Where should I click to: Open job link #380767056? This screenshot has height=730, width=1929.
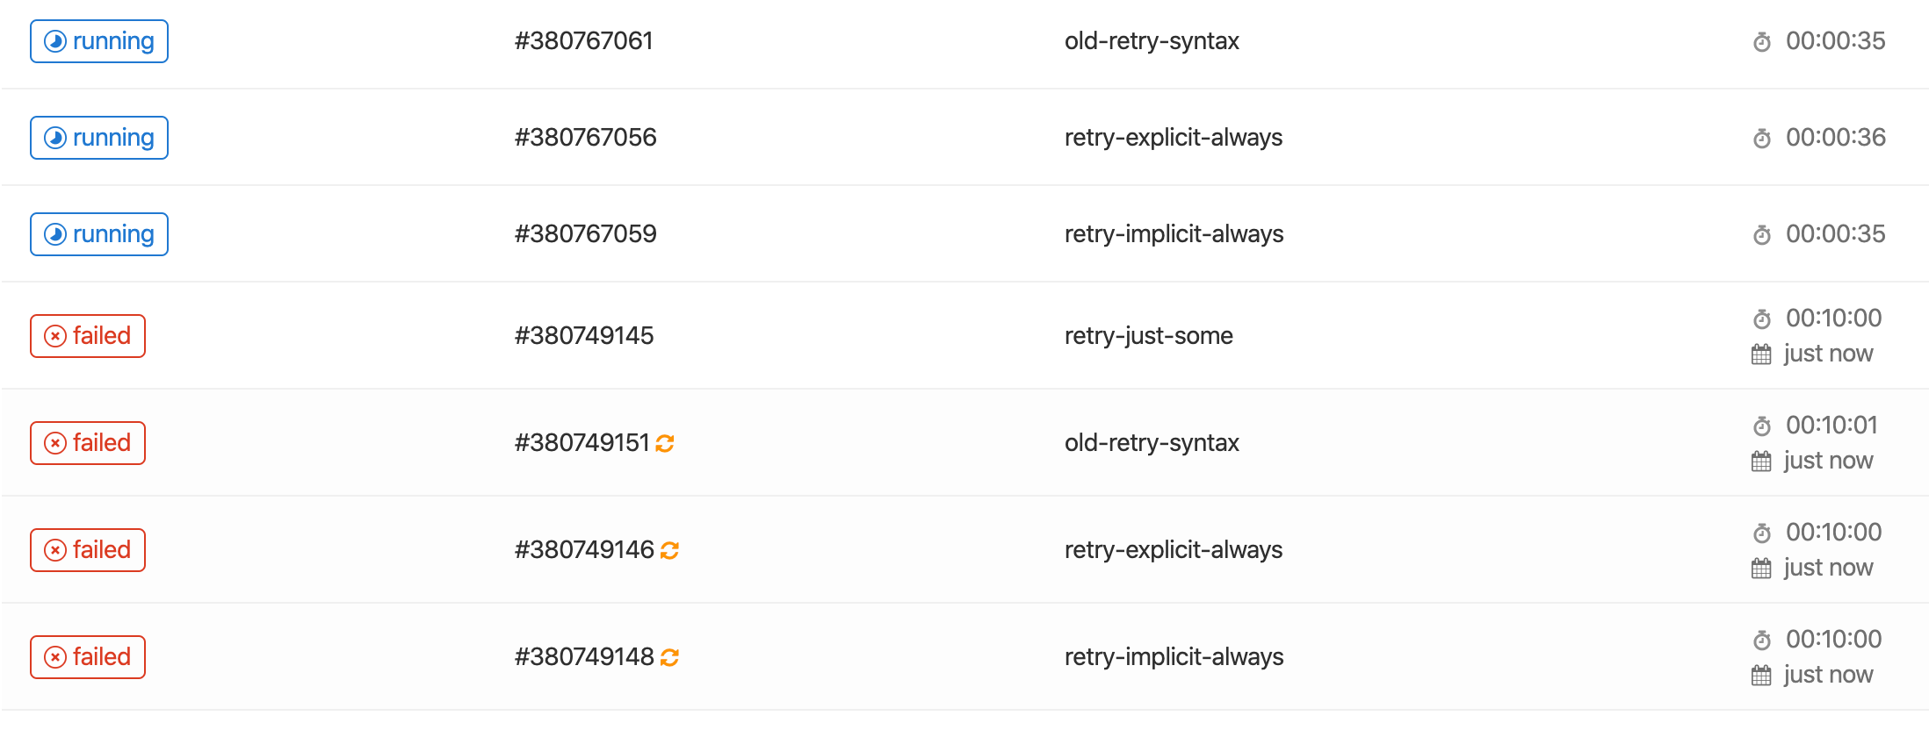click(x=585, y=138)
